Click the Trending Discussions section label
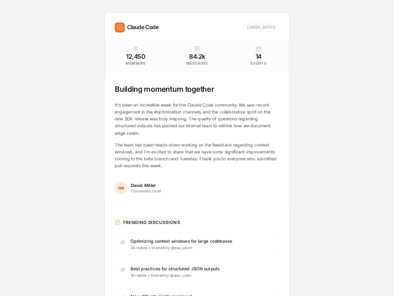 pos(151,222)
